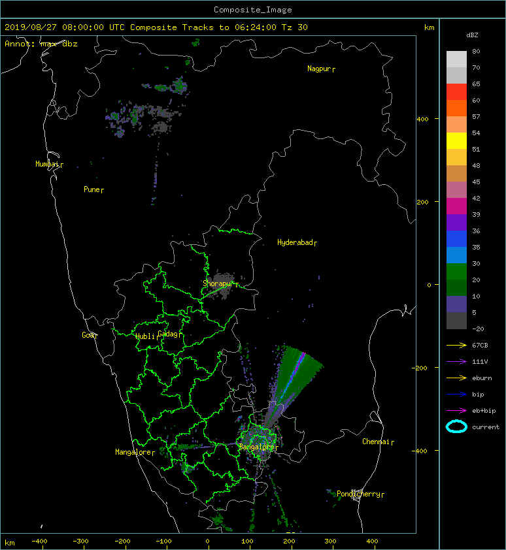
Task: Click the magenta eb+bip arrow legend icon
Action: click(456, 411)
